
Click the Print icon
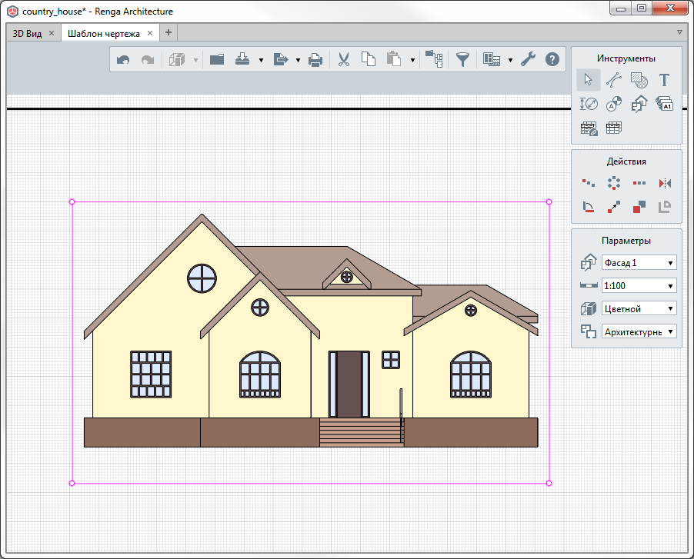coord(315,60)
